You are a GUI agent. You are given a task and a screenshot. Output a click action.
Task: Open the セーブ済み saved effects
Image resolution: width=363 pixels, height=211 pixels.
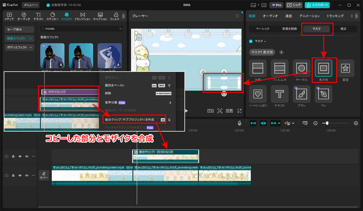(x=20, y=29)
